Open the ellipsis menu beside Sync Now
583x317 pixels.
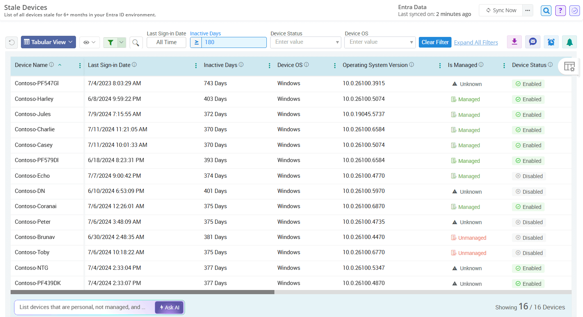coord(528,10)
